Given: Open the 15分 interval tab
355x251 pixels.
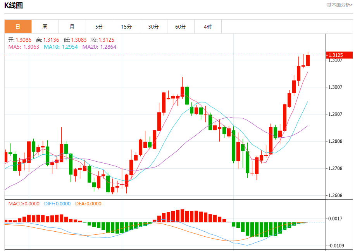Looking at the screenshot, I should pos(127,27).
